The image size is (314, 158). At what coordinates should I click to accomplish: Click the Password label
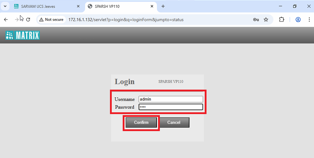124,107
